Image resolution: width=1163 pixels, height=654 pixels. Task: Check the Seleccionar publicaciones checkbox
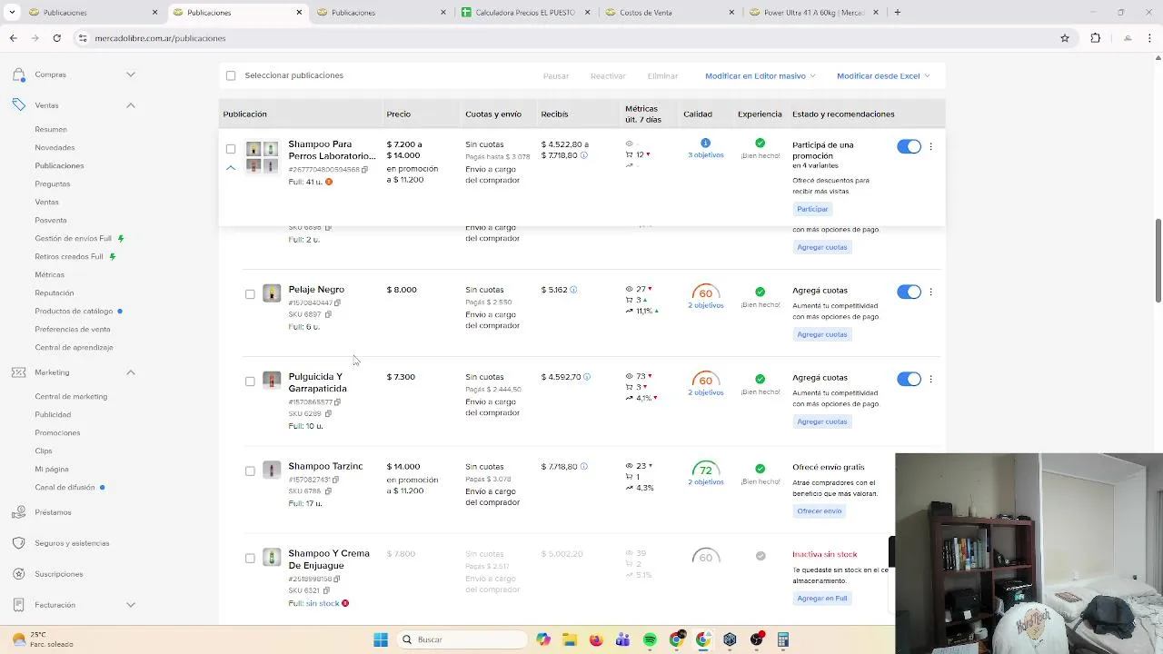tap(231, 75)
